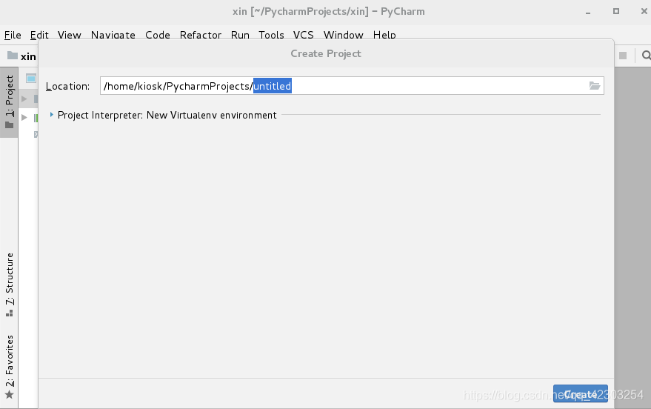Click the project view selector icon
This screenshot has width=651, height=409.
click(x=31, y=78)
